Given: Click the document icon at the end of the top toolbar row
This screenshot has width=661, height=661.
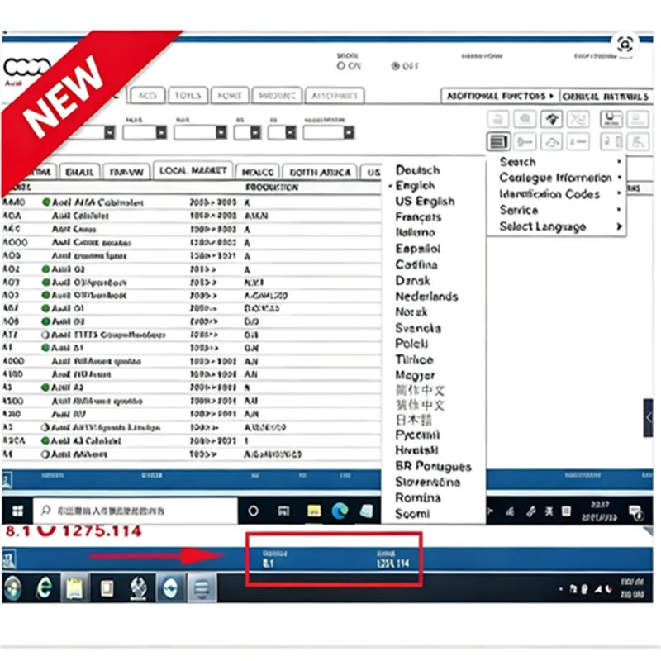Looking at the screenshot, I should (x=638, y=119).
